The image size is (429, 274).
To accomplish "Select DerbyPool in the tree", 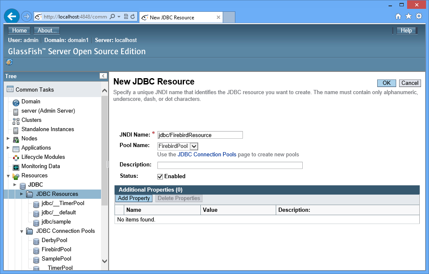I will click(54, 240).
